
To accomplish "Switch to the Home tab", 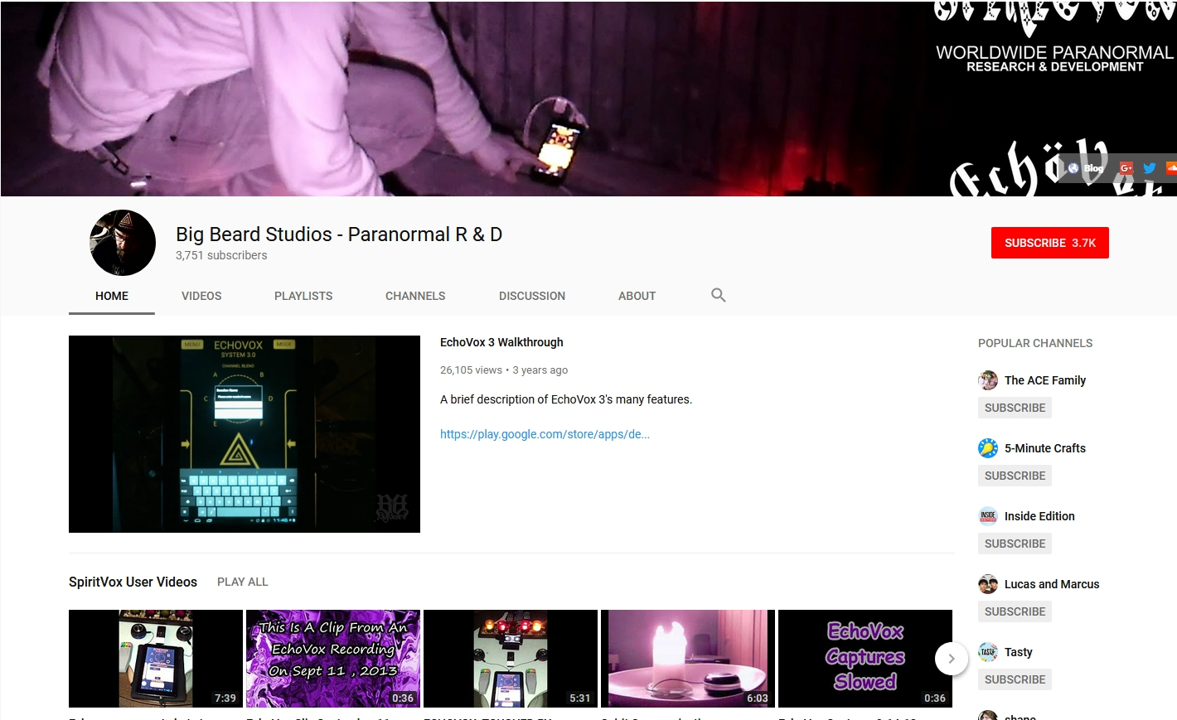I will pos(112,296).
